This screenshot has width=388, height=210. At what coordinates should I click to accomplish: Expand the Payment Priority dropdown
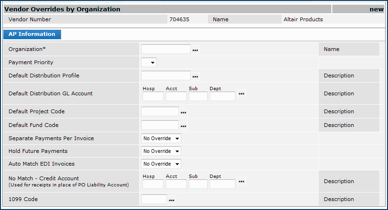coord(149,62)
